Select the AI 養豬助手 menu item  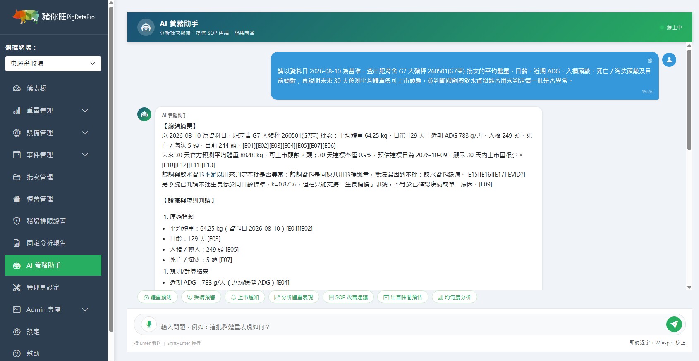53,265
